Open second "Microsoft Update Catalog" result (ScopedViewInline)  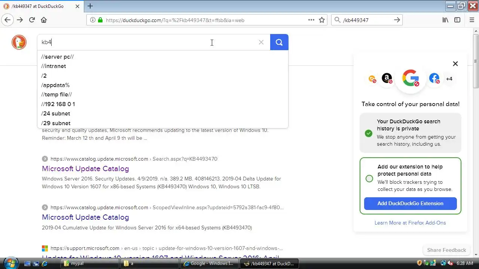click(85, 217)
